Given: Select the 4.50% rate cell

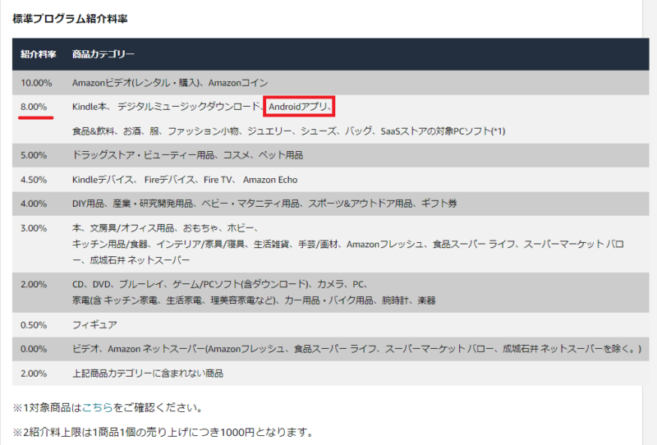Looking at the screenshot, I should coord(34,180).
